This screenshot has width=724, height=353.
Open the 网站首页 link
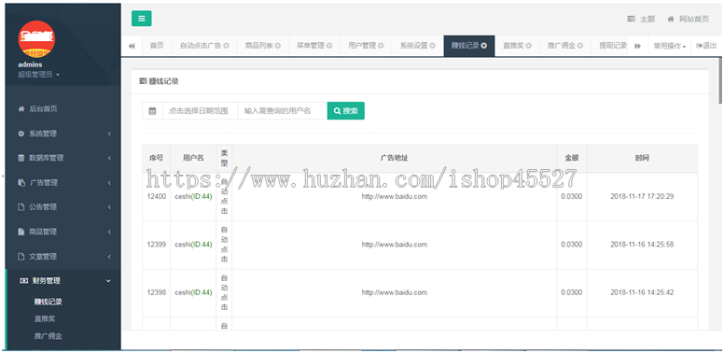694,19
